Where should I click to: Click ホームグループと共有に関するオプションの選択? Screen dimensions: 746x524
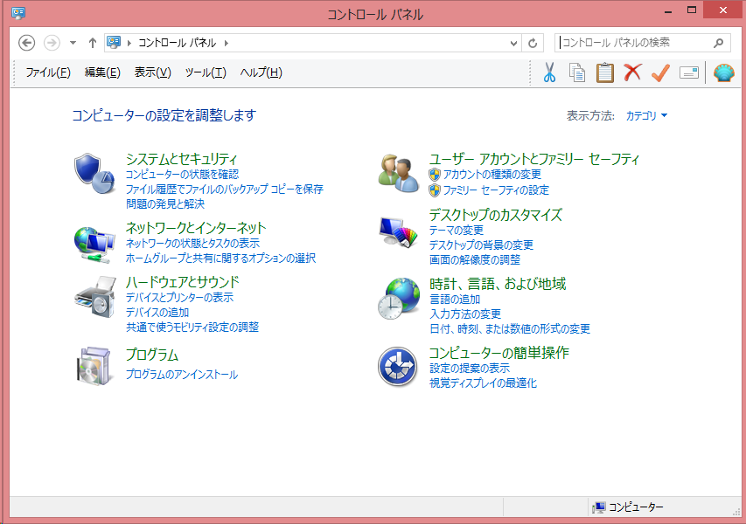click(220, 258)
